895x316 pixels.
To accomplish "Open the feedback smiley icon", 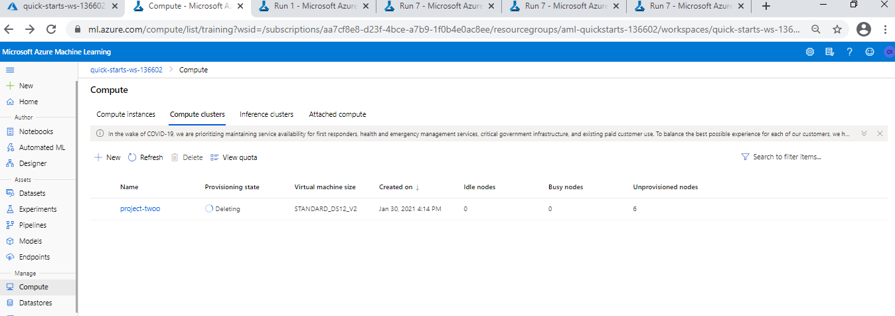I will pyautogui.click(x=869, y=52).
